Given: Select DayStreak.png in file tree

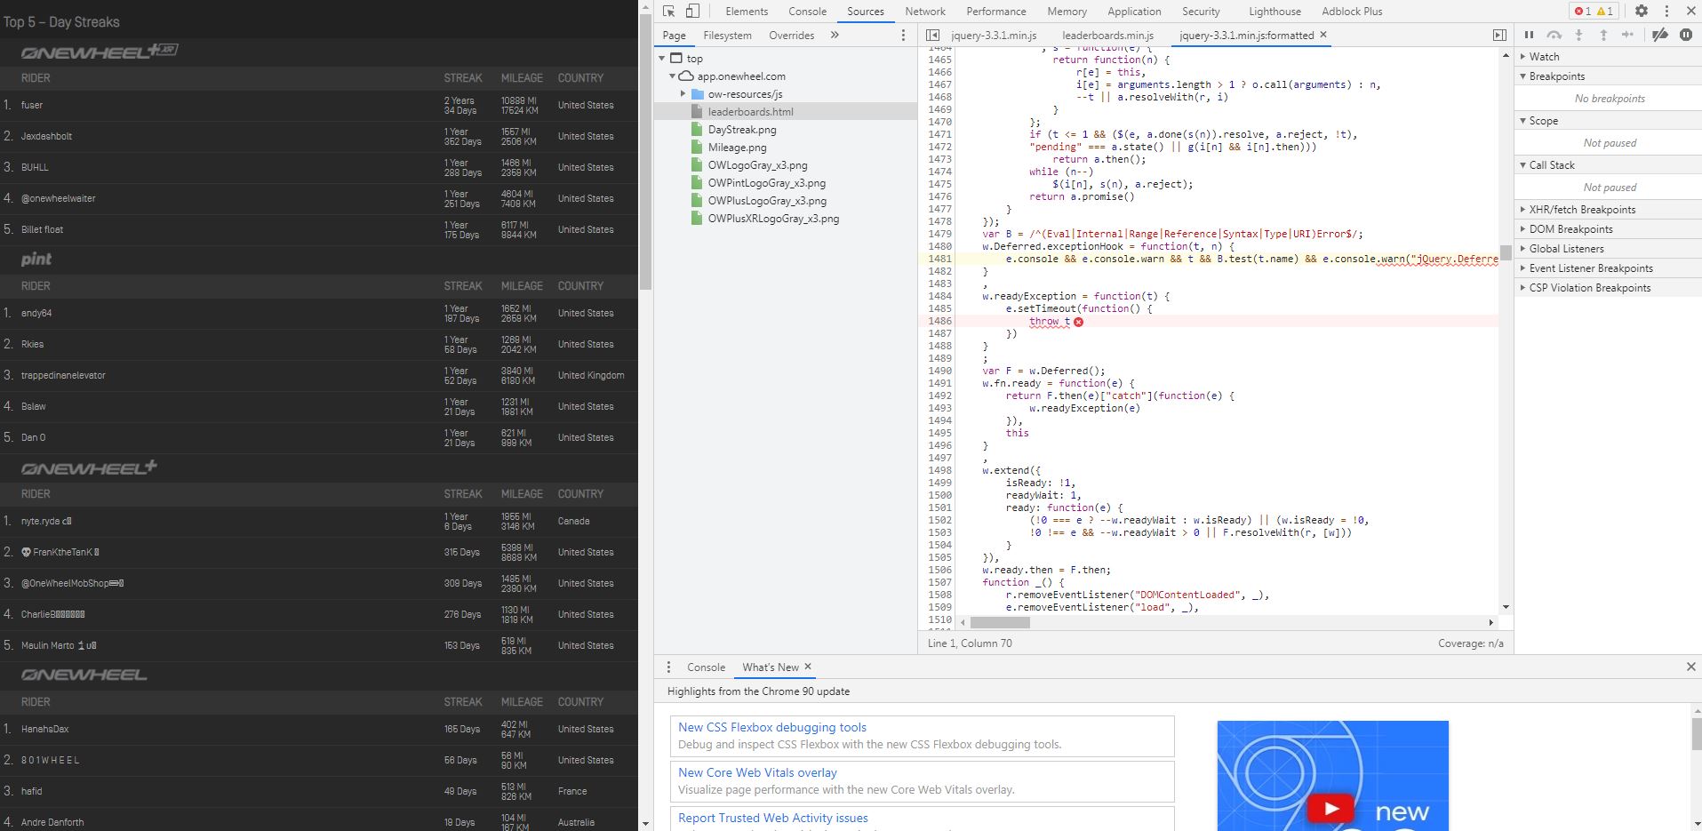Looking at the screenshot, I should coord(741,130).
